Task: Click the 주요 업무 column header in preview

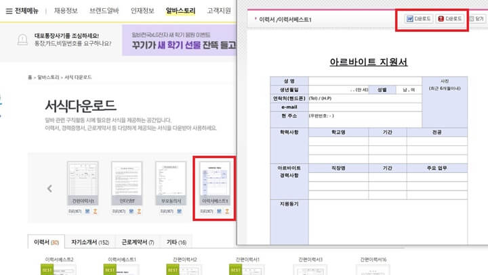Action: coord(437,168)
